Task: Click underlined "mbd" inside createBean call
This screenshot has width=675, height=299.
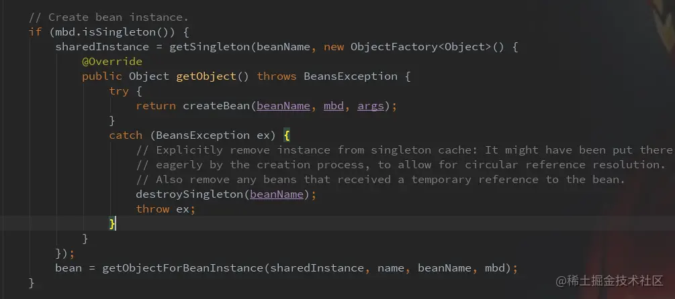Action: tap(334, 106)
